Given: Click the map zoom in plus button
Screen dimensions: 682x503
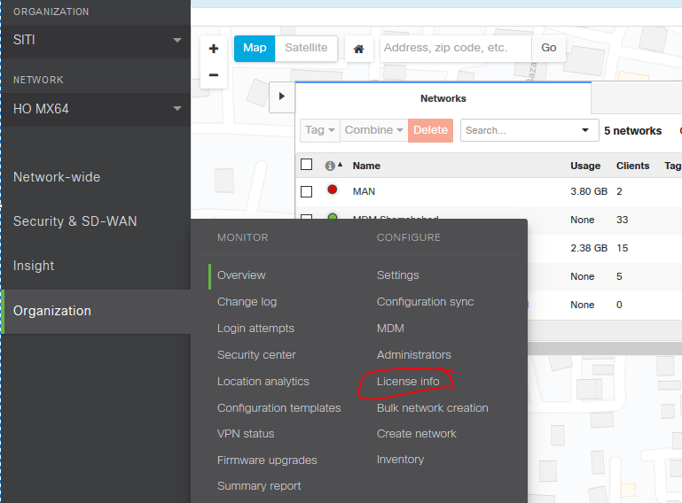Looking at the screenshot, I should coord(213,49).
